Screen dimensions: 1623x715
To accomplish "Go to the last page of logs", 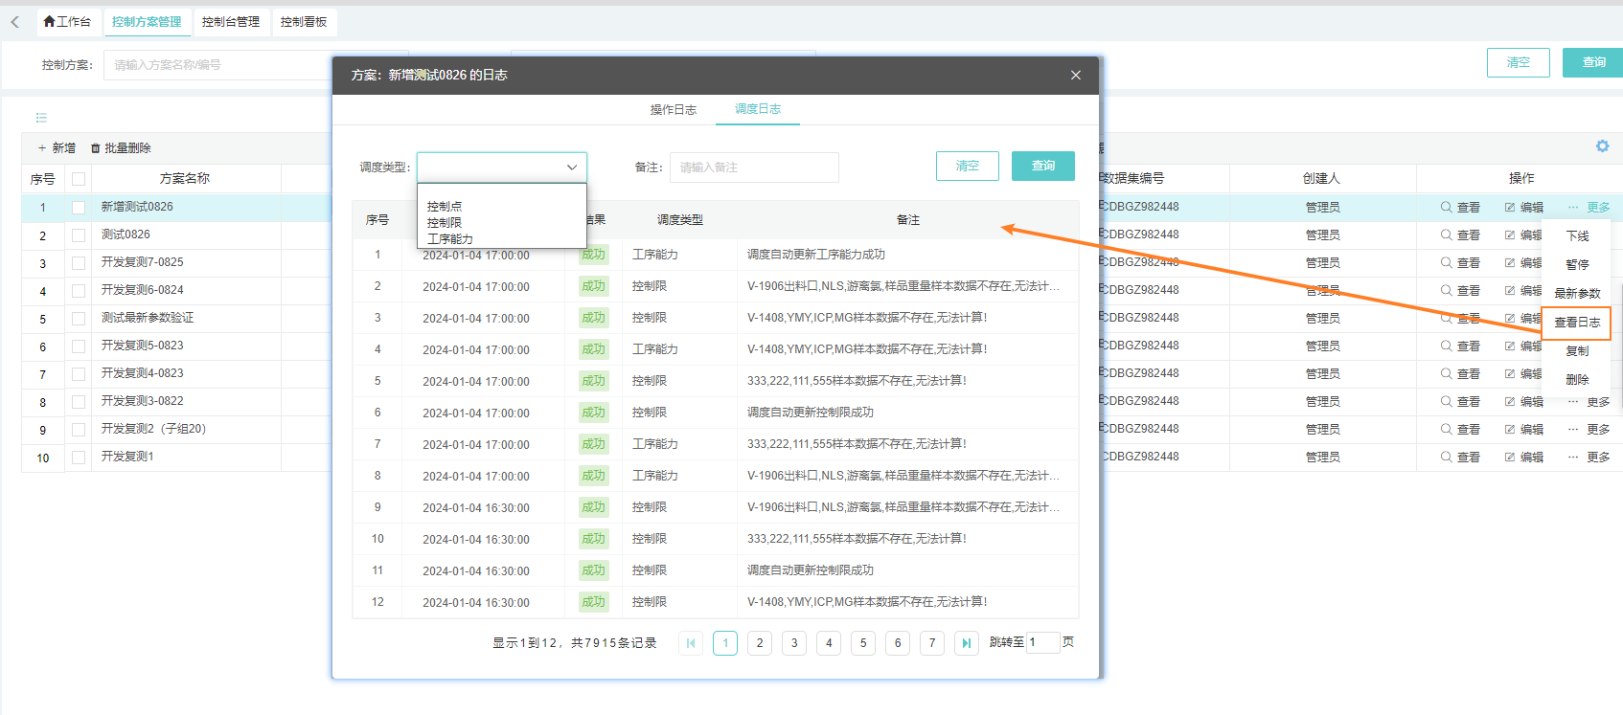I will click(x=967, y=643).
